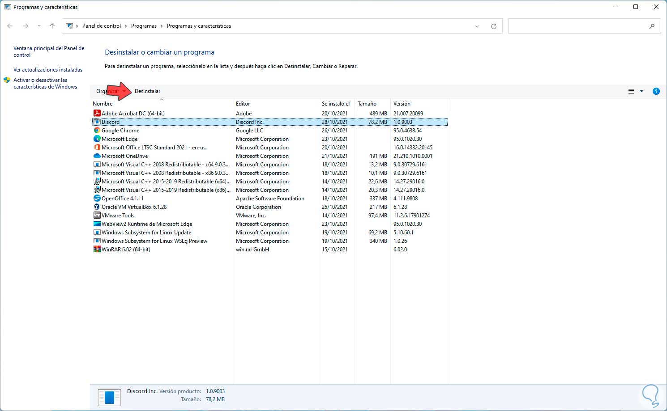This screenshot has height=411, width=667.
Task: Open Ver actualizaciones instaladas link
Action: (48, 70)
